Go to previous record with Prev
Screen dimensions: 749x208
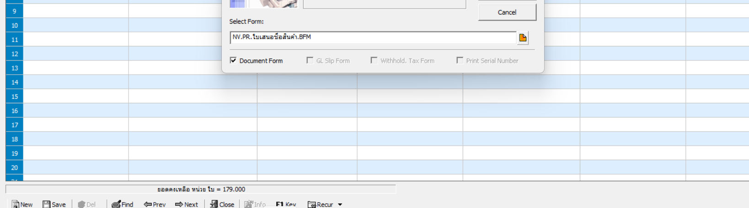pyautogui.click(x=155, y=204)
